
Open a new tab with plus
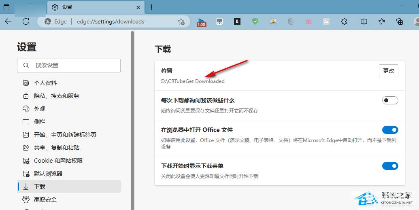tap(152, 7)
